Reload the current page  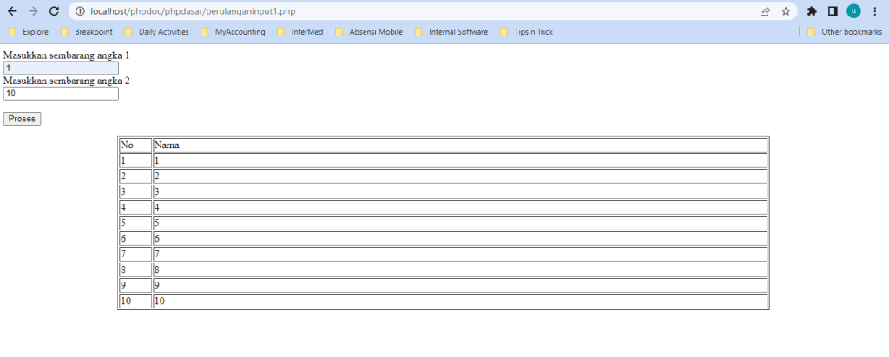(54, 11)
